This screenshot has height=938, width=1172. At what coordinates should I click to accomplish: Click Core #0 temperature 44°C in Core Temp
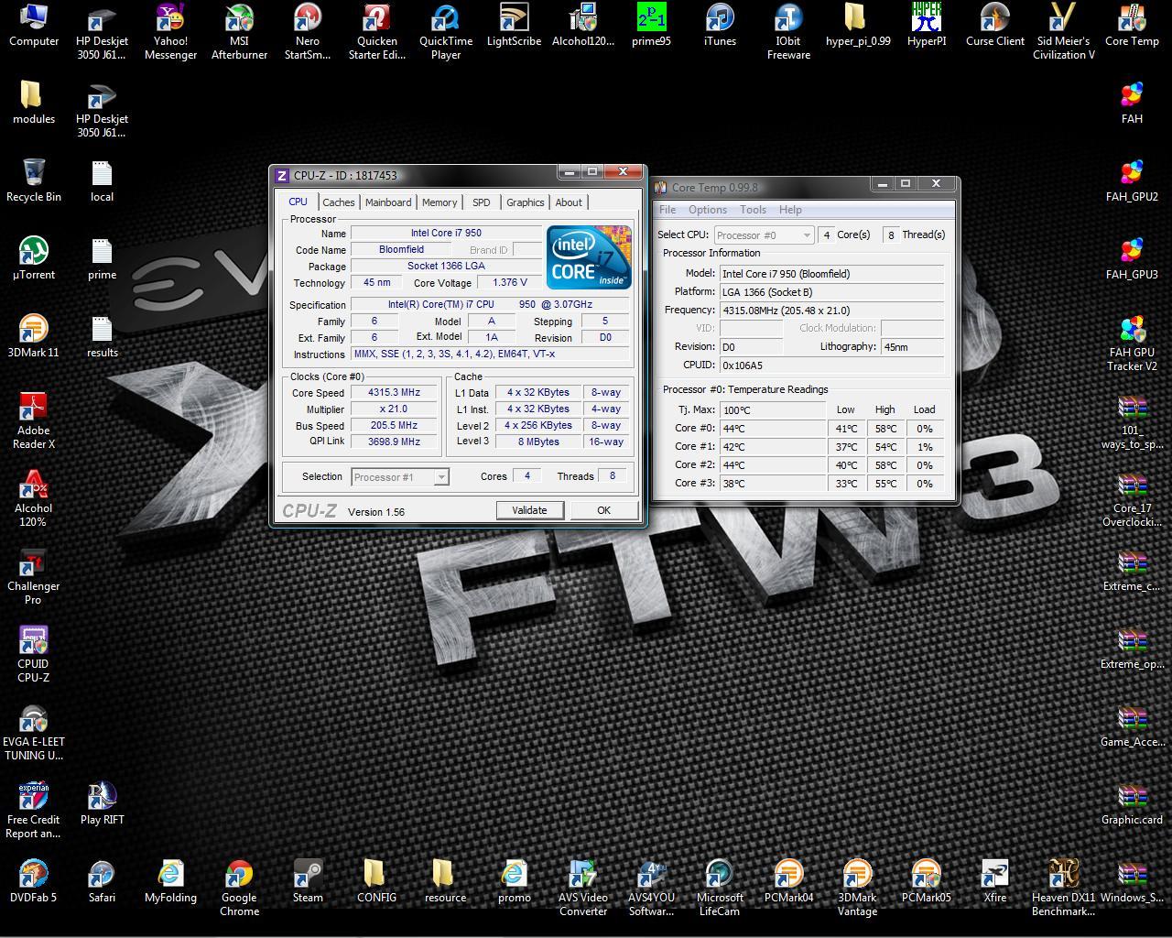(x=774, y=429)
